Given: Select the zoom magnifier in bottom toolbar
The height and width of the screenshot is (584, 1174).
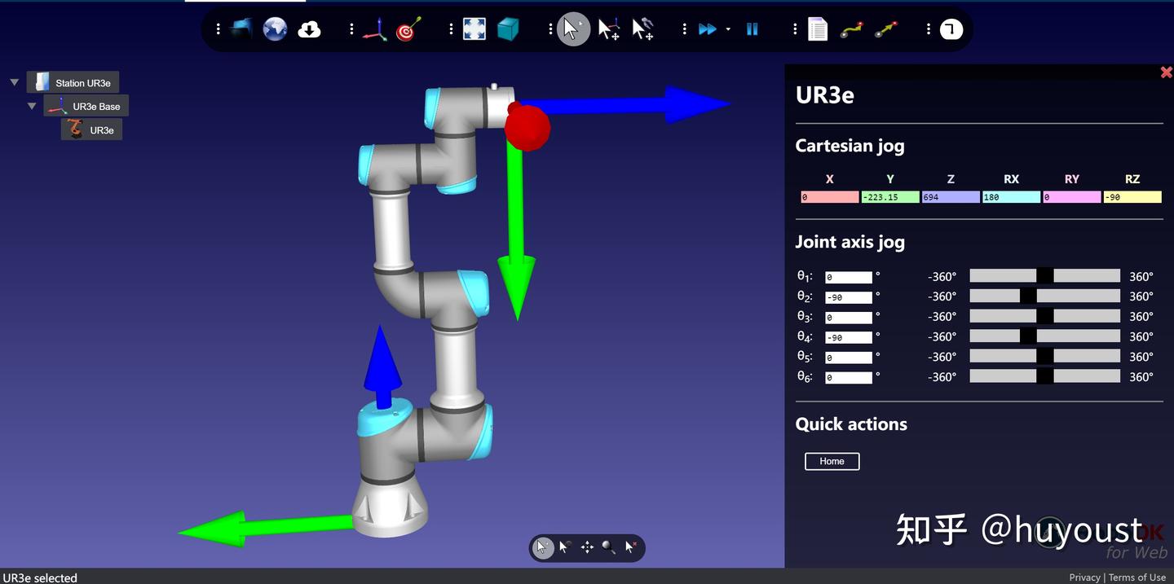Looking at the screenshot, I should (x=608, y=547).
